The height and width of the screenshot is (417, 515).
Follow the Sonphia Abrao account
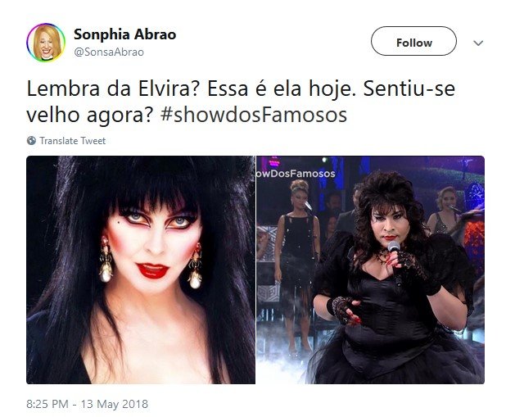(413, 42)
